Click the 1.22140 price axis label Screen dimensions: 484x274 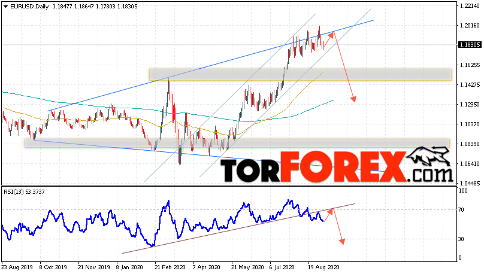470,6
